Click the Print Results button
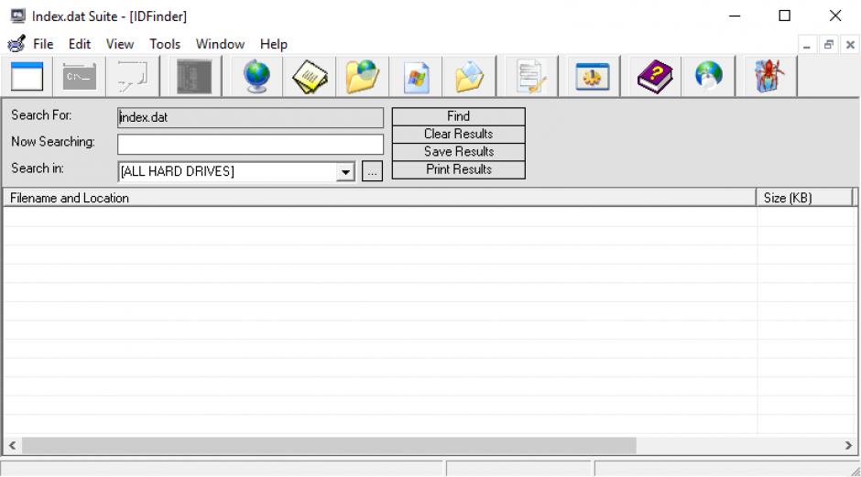 pos(459,169)
